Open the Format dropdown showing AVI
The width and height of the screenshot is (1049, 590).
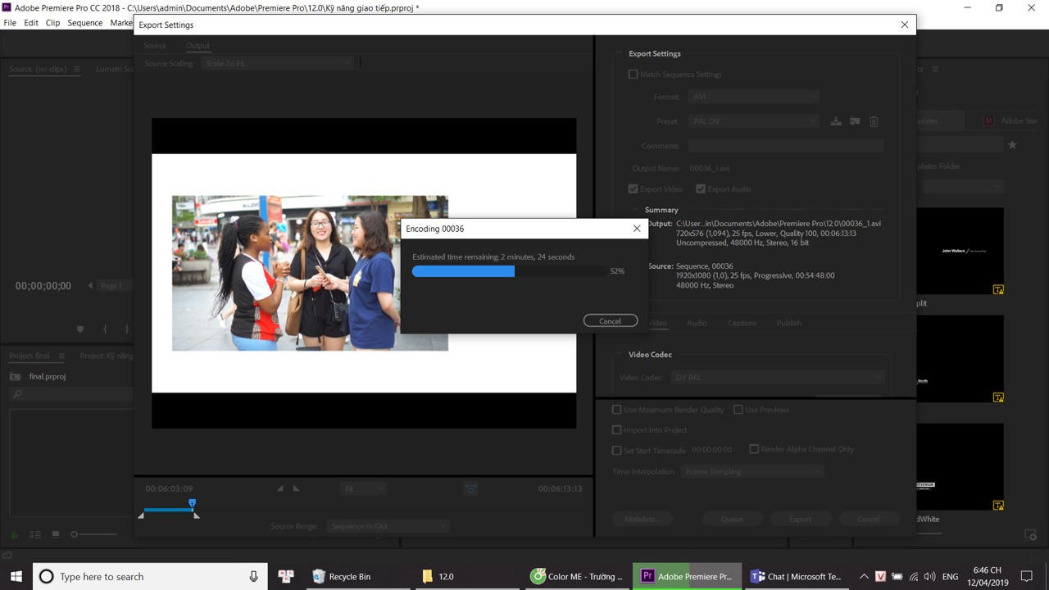coord(754,97)
